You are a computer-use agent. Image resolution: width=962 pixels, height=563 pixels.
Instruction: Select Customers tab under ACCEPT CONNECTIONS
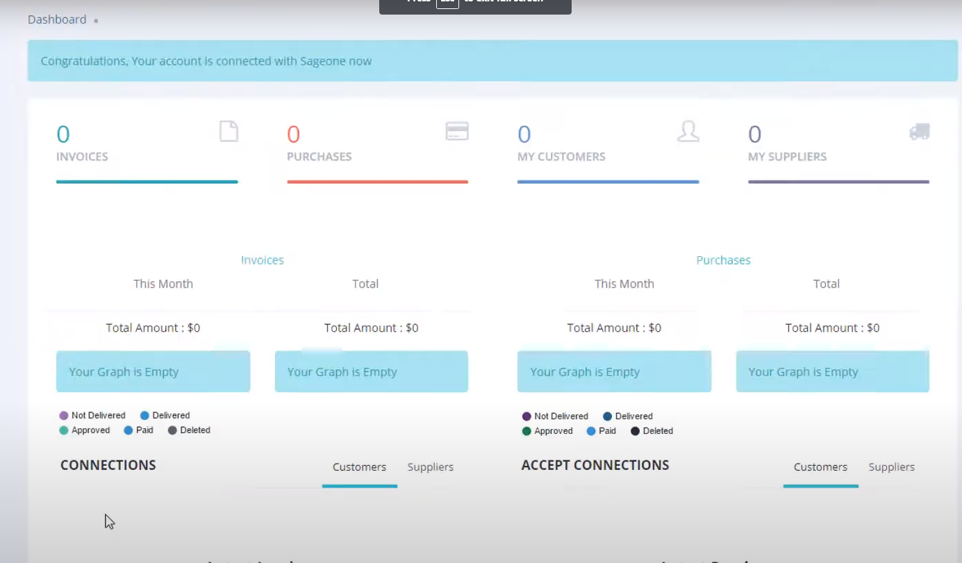821,467
